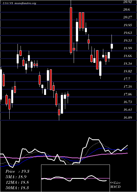Click the 'Price : 19.3' readout
The height and width of the screenshot is (192, 137).
click(x=17, y=171)
